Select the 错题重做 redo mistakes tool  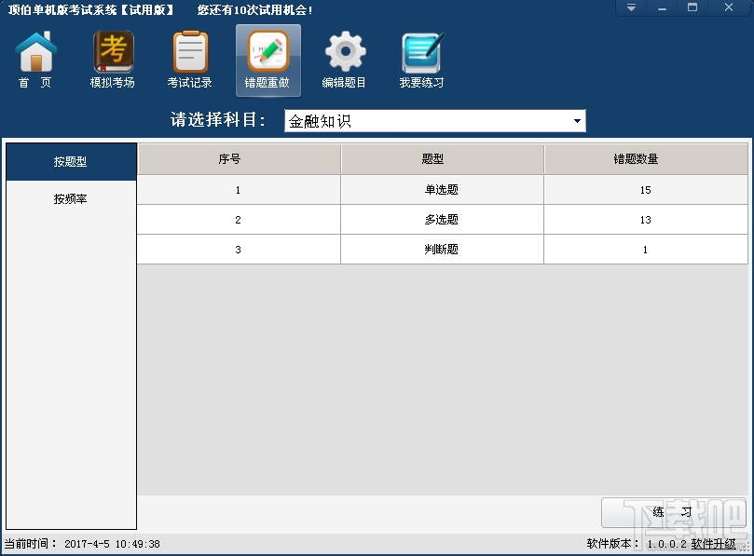pyautogui.click(x=267, y=58)
